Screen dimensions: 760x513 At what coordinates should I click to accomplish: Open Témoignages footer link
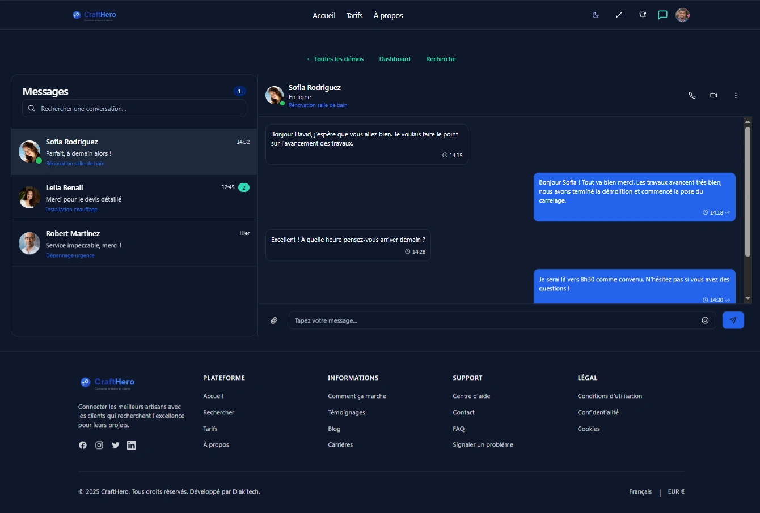pos(347,413)
